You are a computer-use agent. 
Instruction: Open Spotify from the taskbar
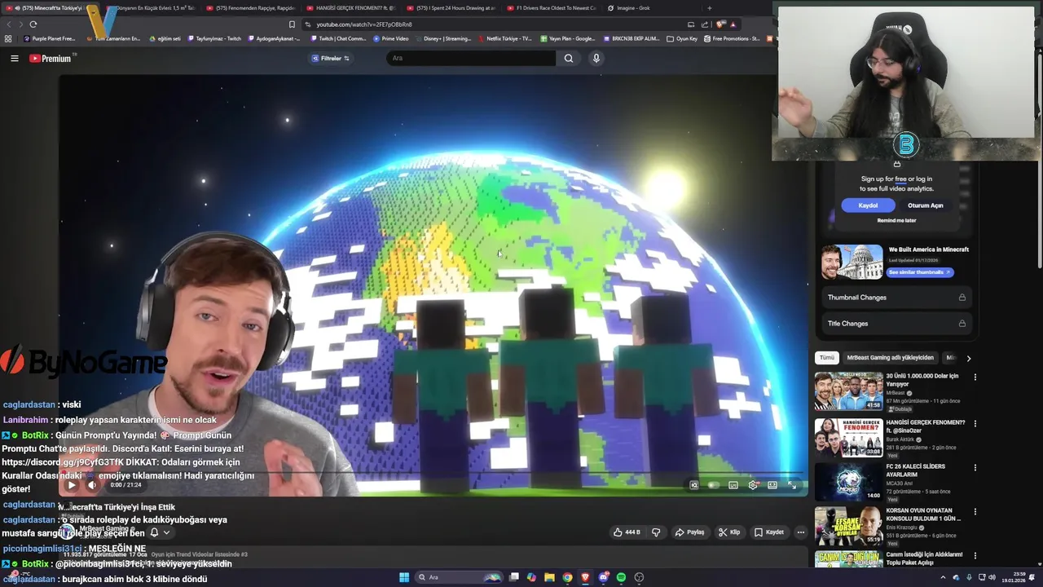tap(621, 577)
